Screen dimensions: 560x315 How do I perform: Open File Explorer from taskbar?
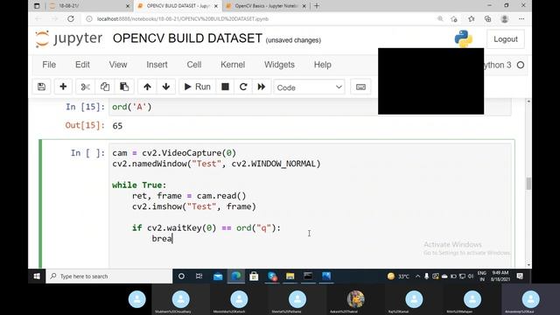point(290,276)
